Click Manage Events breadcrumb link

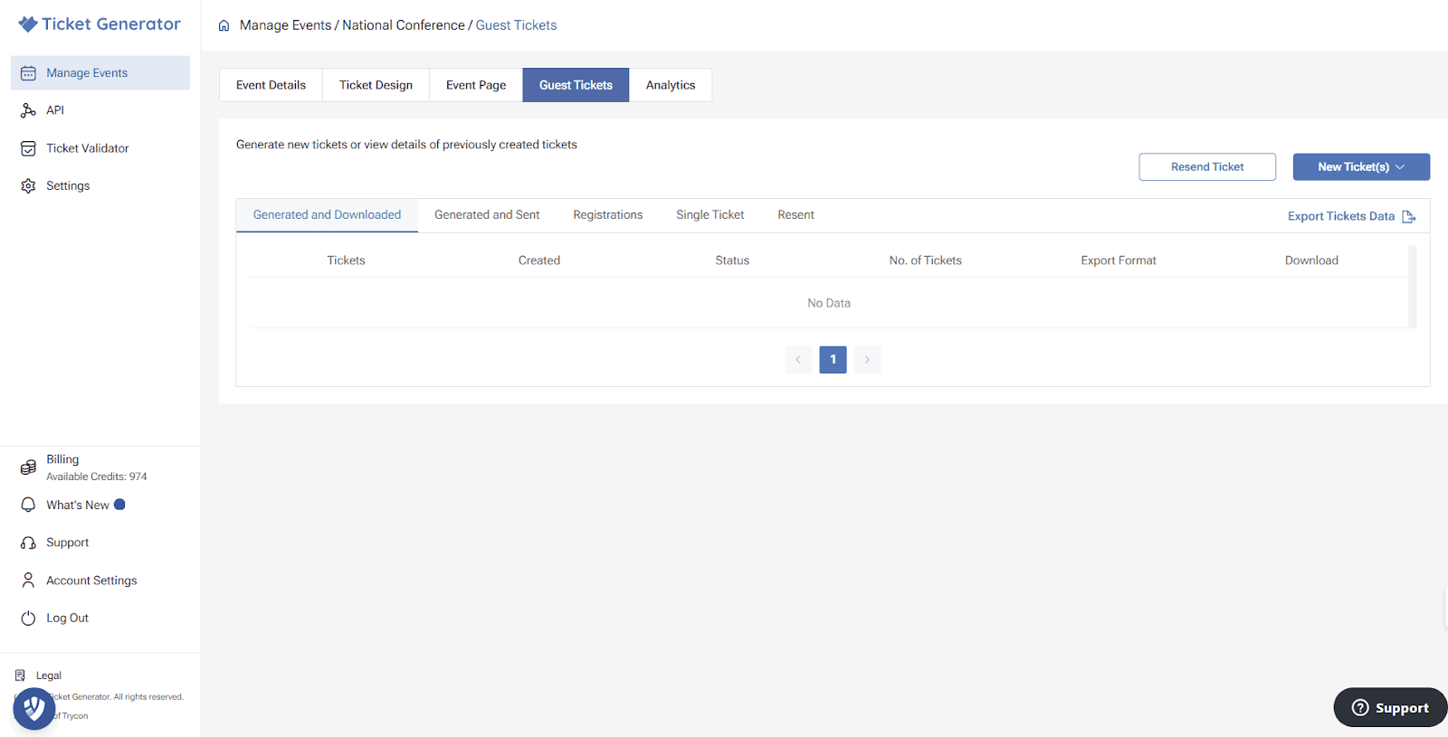pos(286,25)
